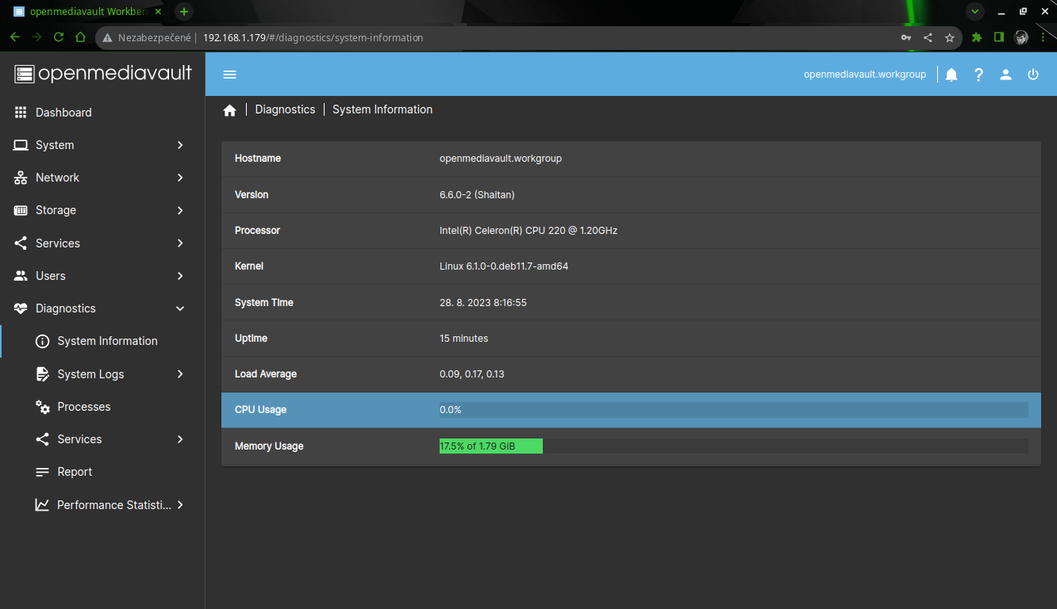Viewport: 1057px width, 609px height.
Task: Click the browser back arrow
Action: coord(14,36)
